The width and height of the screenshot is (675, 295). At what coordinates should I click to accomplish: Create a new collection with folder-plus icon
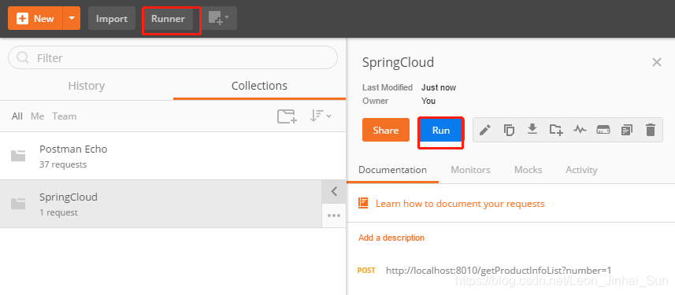coord(287,116)
